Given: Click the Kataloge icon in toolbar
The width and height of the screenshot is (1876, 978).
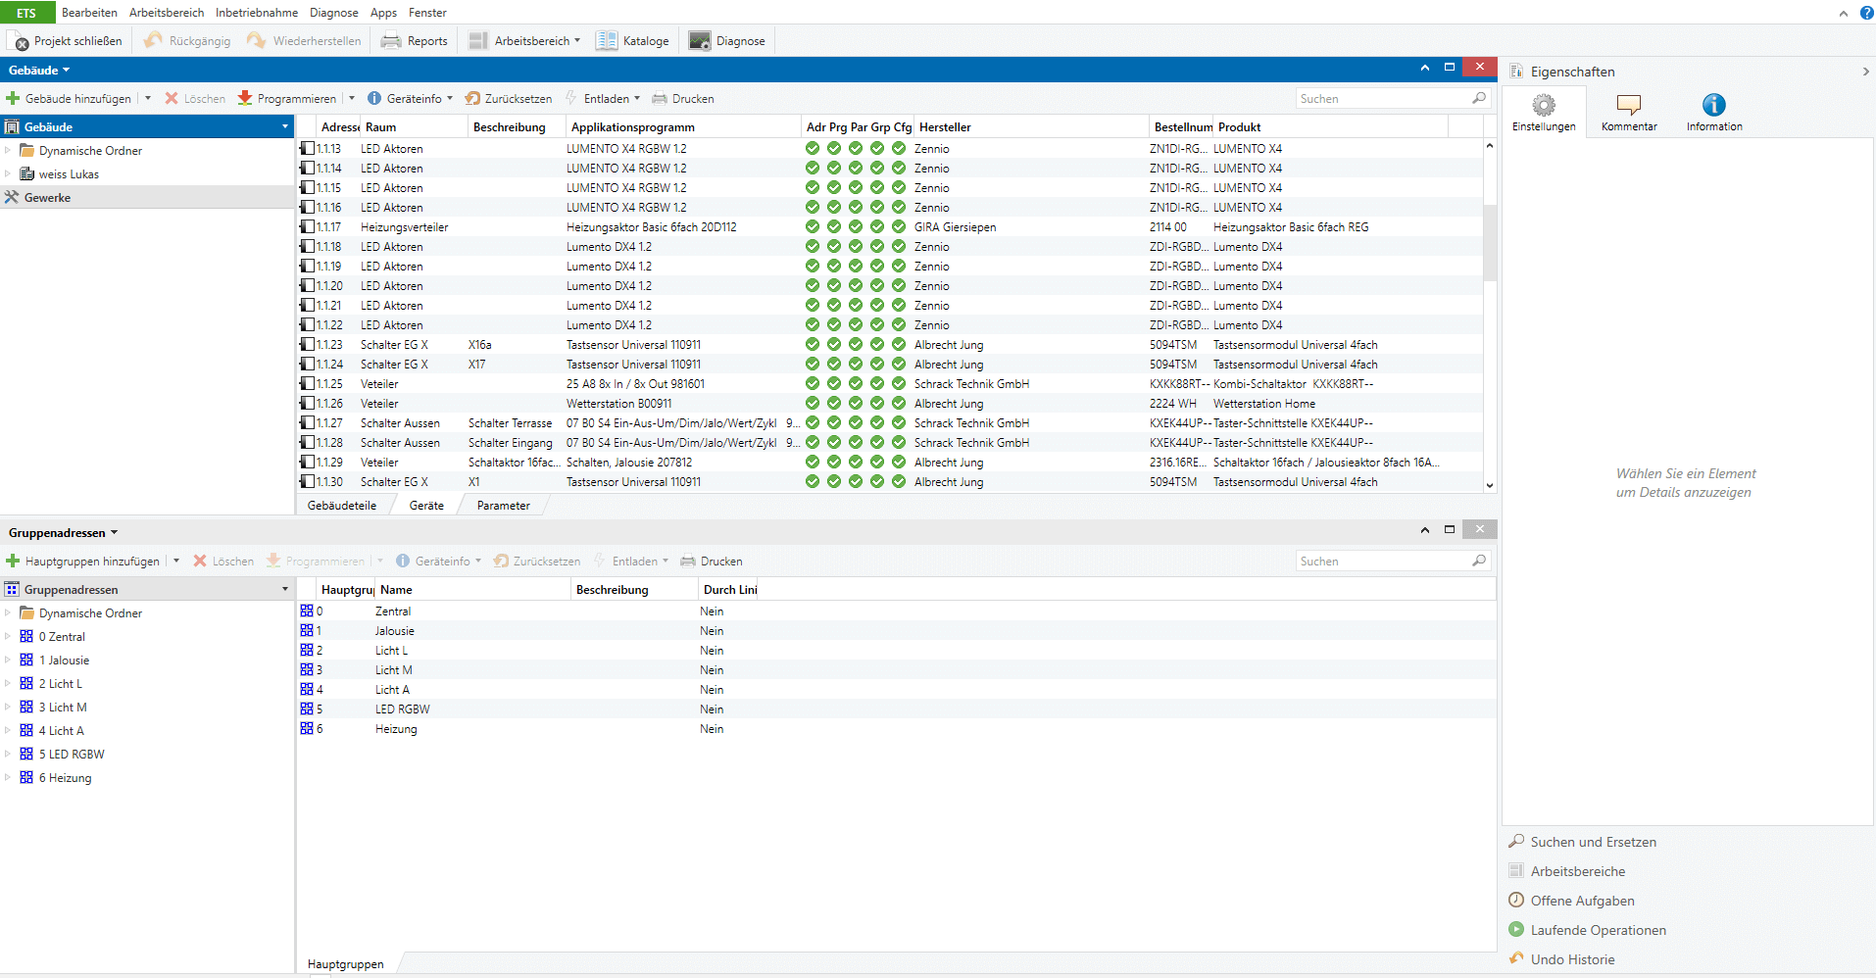Looking at the screenshot, I should click(607, 41).
